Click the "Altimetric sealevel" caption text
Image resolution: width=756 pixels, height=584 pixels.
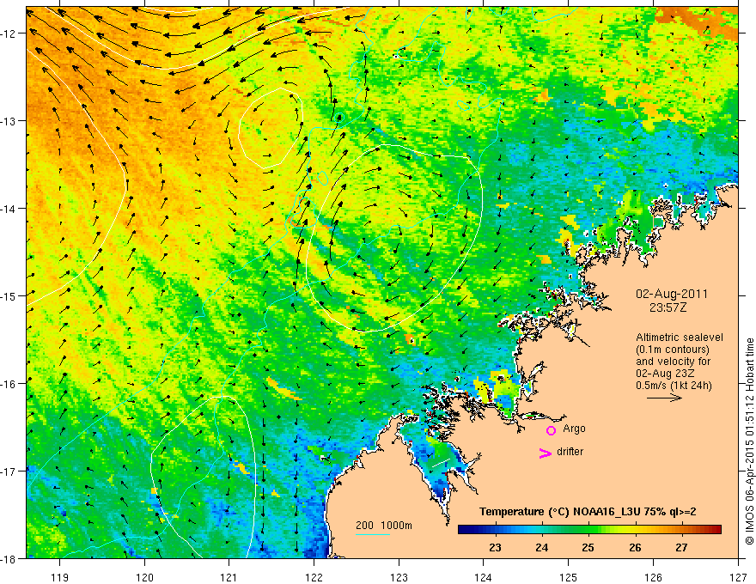click(x=680, y=338)
